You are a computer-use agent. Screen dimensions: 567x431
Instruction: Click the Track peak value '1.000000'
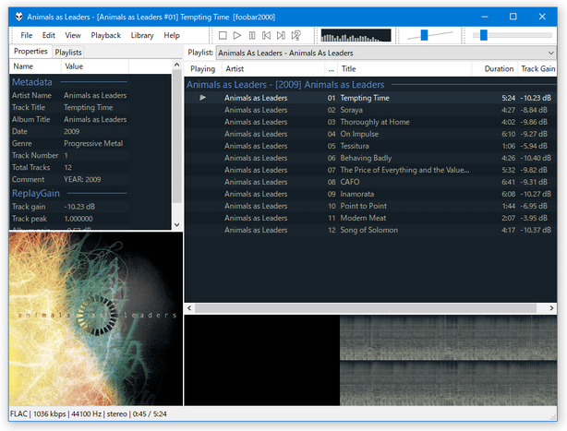click(78, 219)
